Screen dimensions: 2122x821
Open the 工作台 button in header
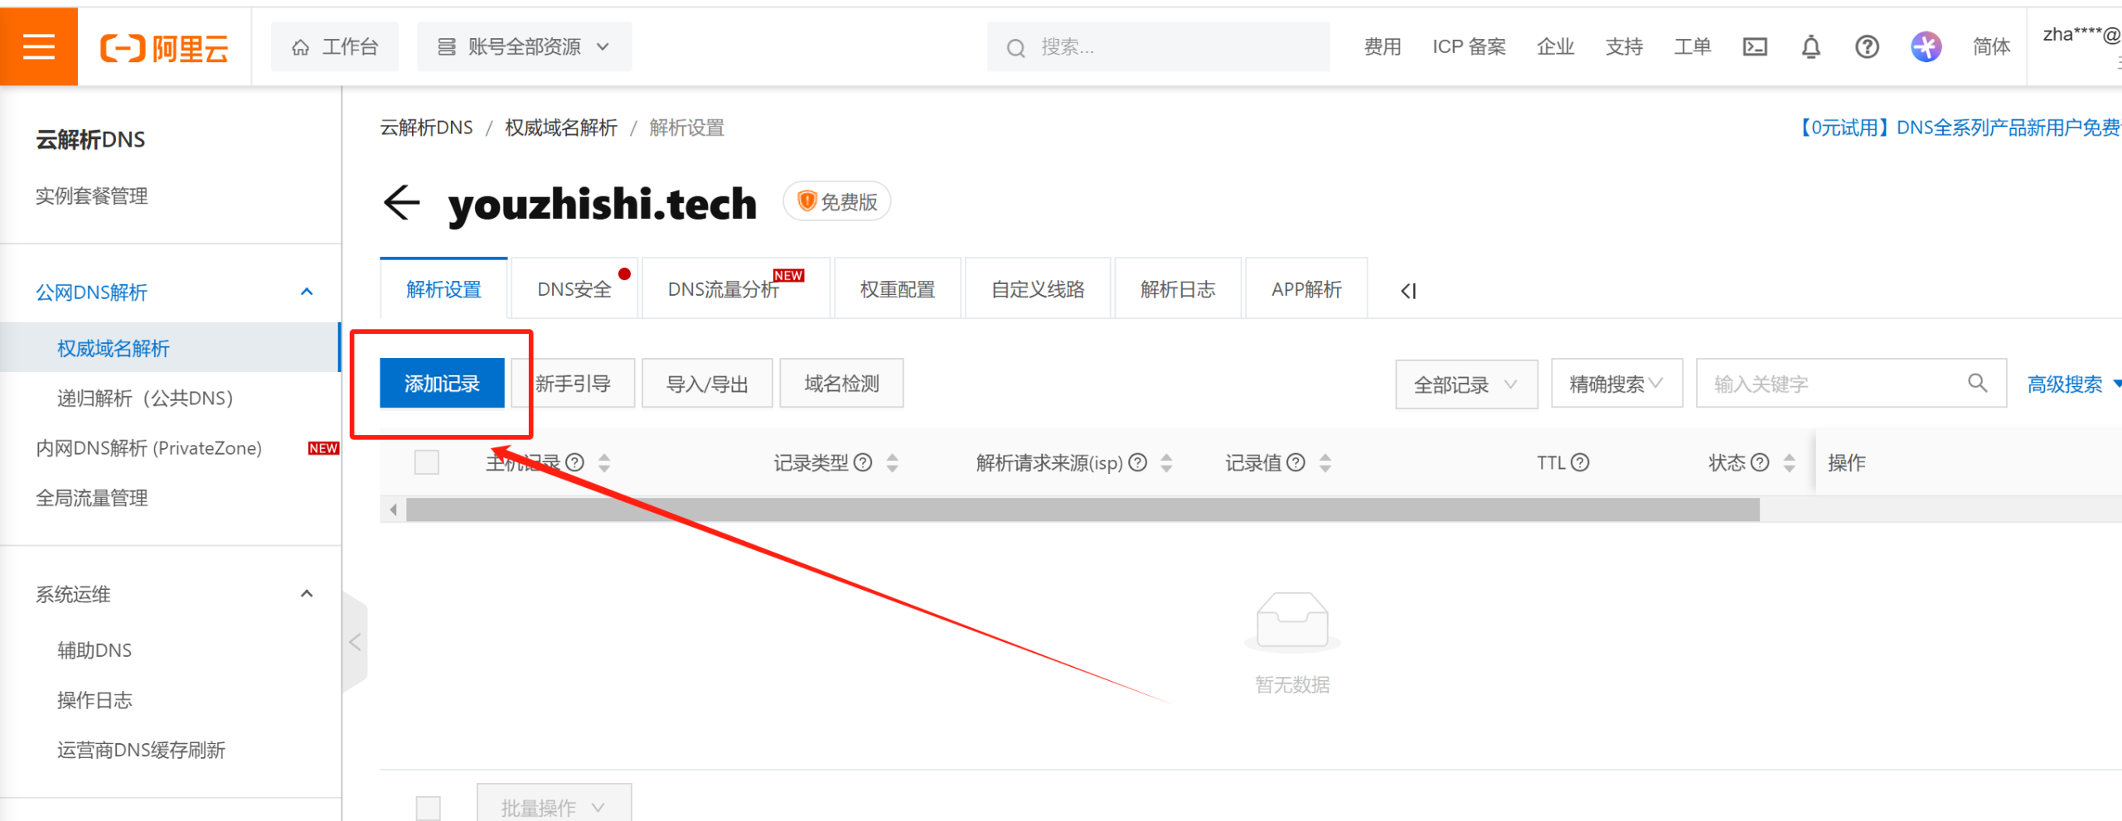tap(335, 47)
